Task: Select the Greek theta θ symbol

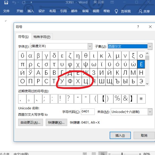Action: click(86, 56)
